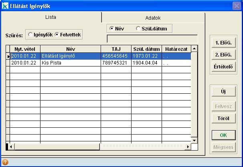
Task: Select the Kis Pista row
Action: pyautogui.click(x=70, y=63)
